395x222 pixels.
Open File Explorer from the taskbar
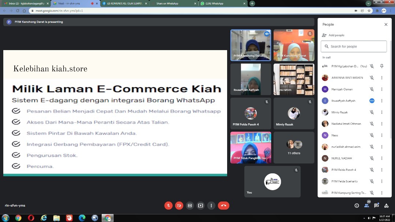point(57,218)
